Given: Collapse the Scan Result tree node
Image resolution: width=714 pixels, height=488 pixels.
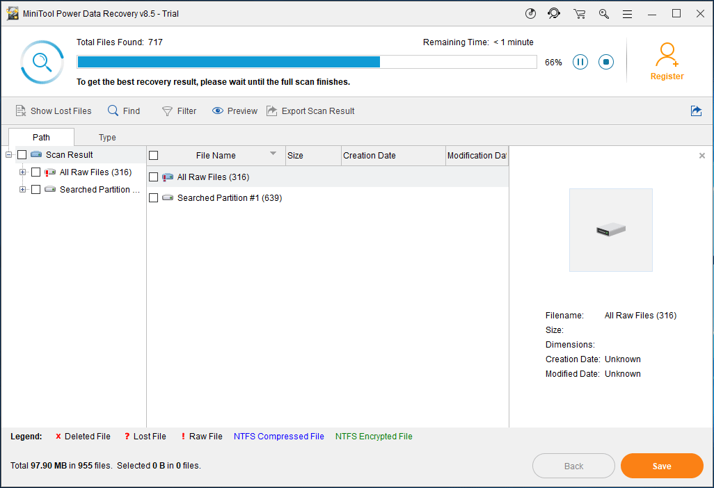Looking at the screenshot, I should coord(8,155).
